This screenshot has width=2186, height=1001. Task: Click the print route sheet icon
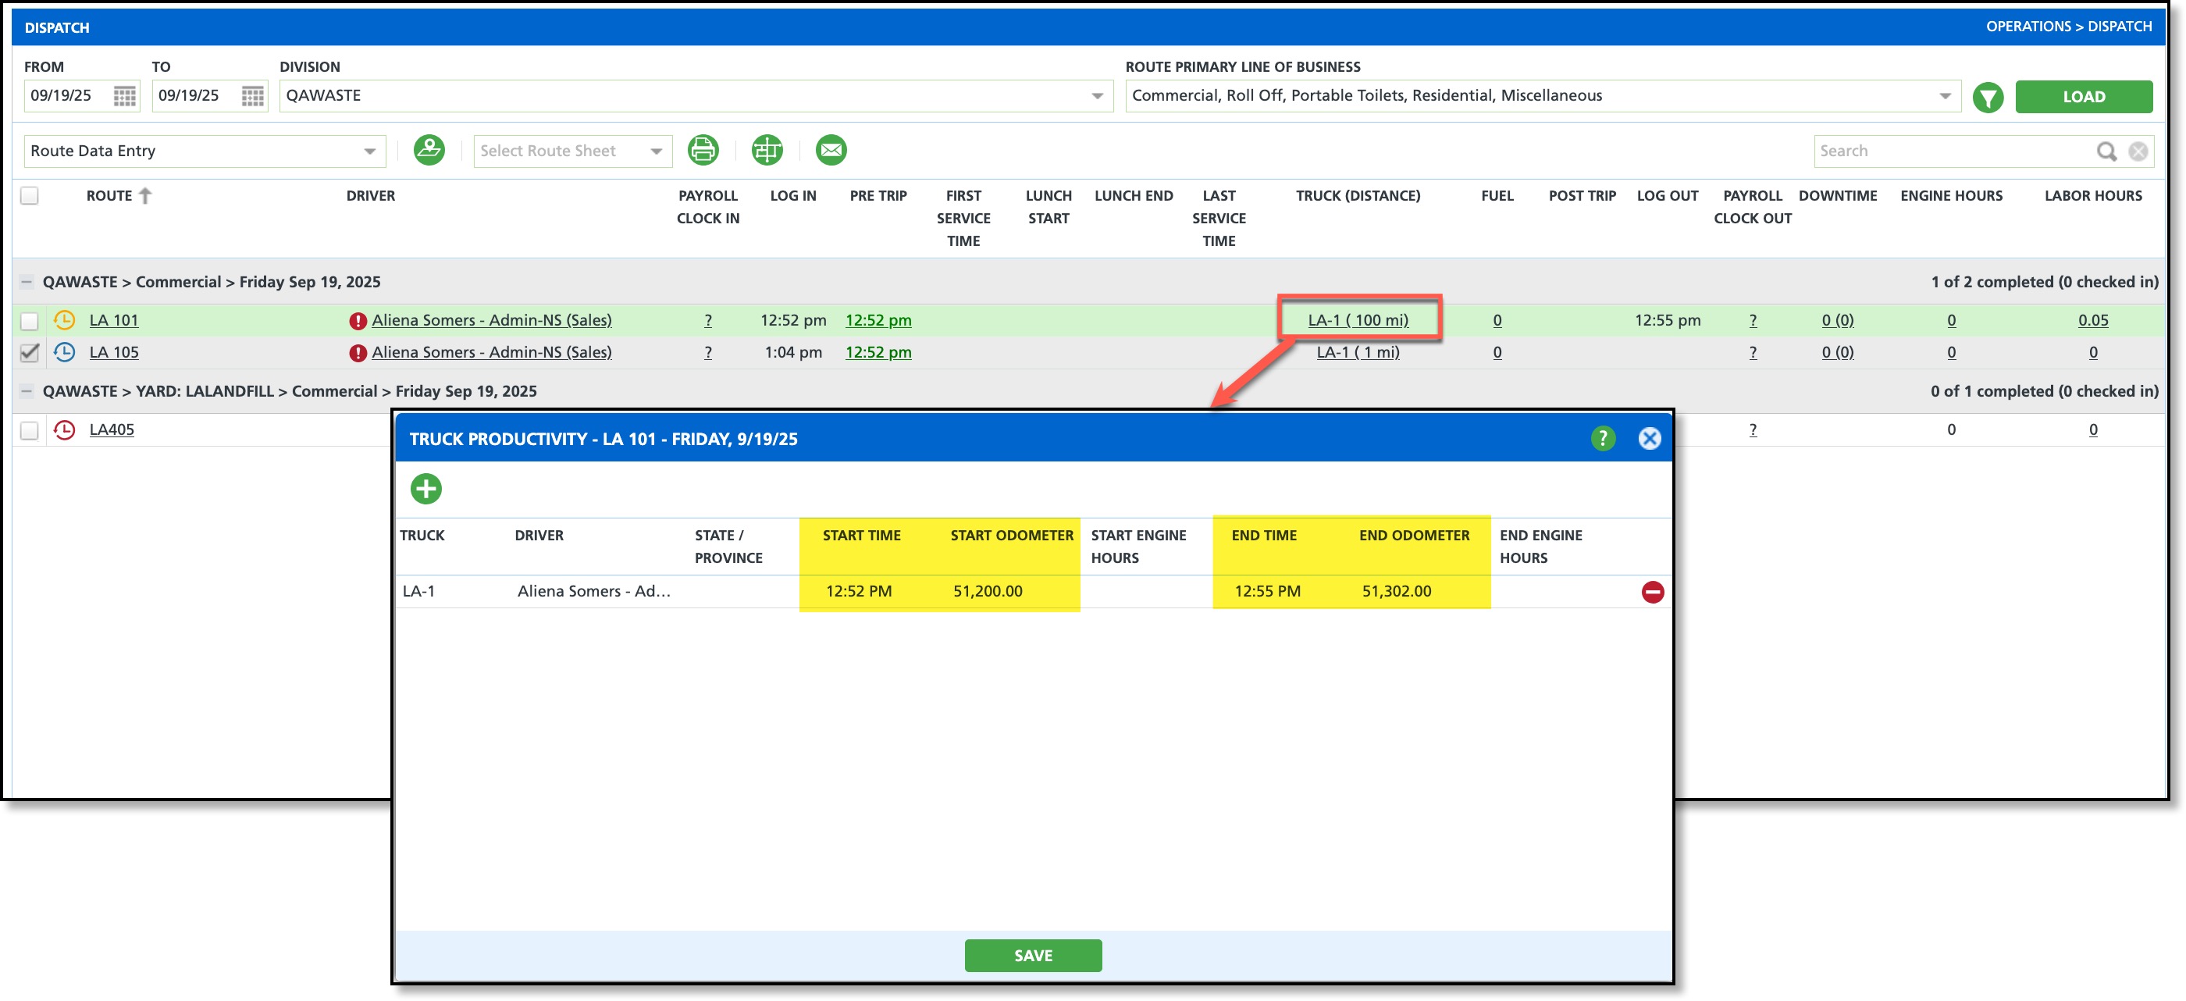[702, 150]
